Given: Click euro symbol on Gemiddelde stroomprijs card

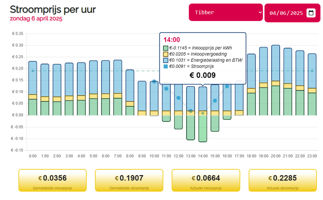Looking at the screenshot, I should (117, 178).
